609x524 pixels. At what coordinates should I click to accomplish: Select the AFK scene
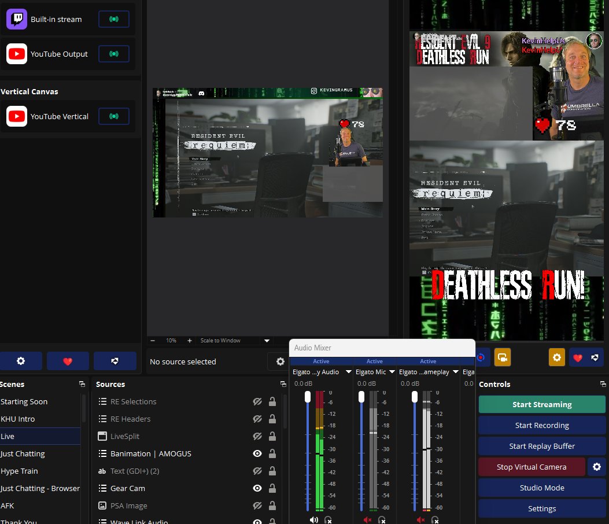tap(40, 505)
